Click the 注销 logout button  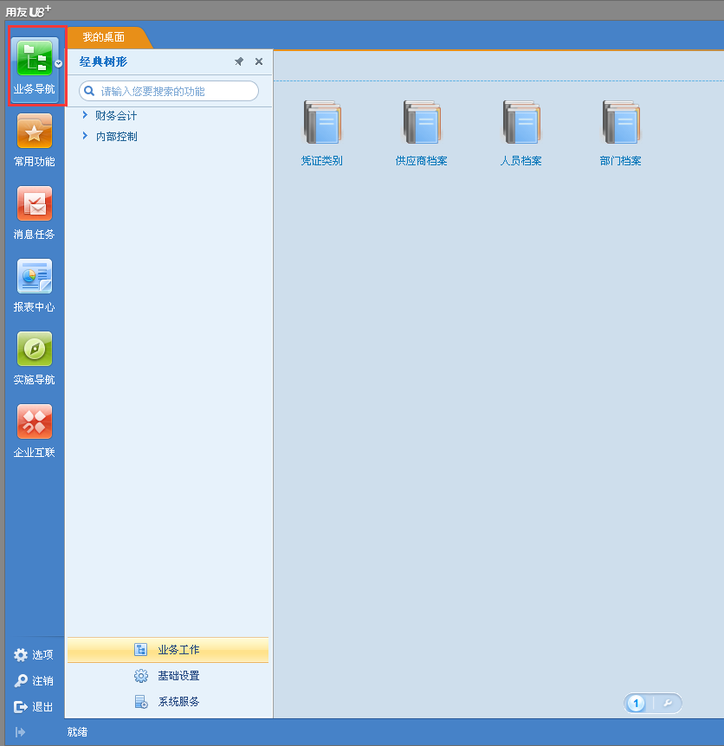click(34, 681)
